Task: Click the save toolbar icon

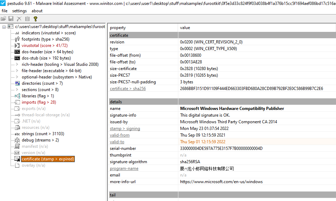Action: click(11, 19)
